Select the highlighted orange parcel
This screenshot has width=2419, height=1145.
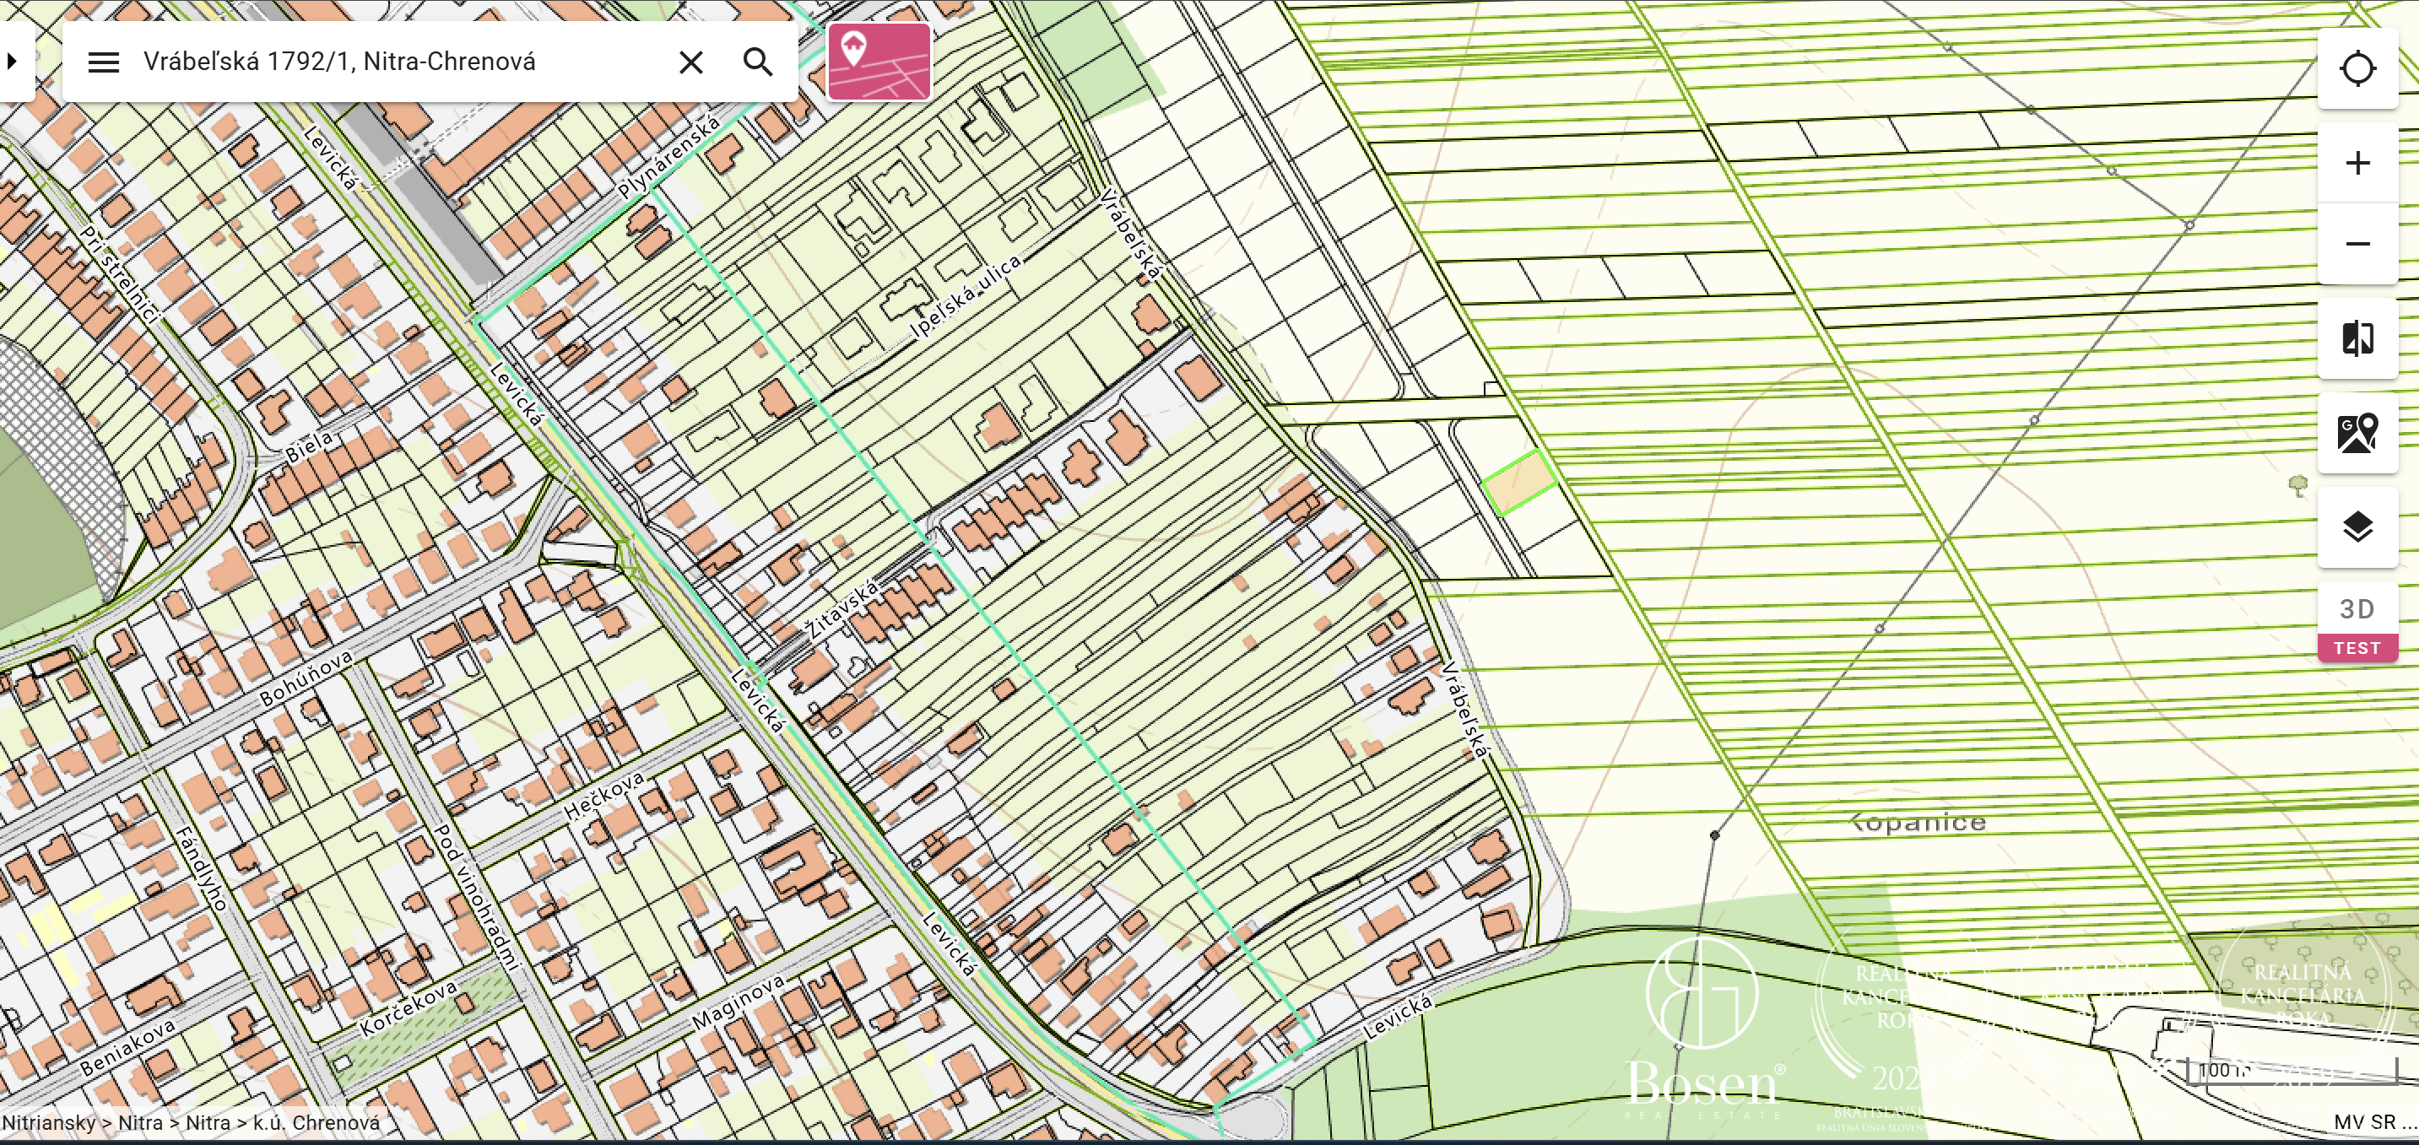1518,483
